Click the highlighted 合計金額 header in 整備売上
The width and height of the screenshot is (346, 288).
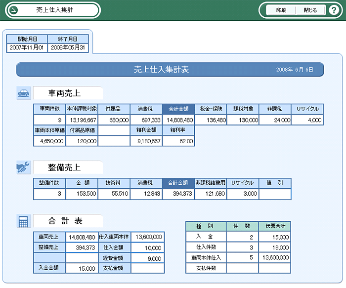pos(178,183)
